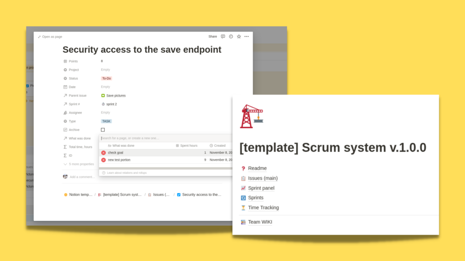This screenshot has height=261, width=465.
Task: Click the ID formula sigma icon
Action: [65, 155]
